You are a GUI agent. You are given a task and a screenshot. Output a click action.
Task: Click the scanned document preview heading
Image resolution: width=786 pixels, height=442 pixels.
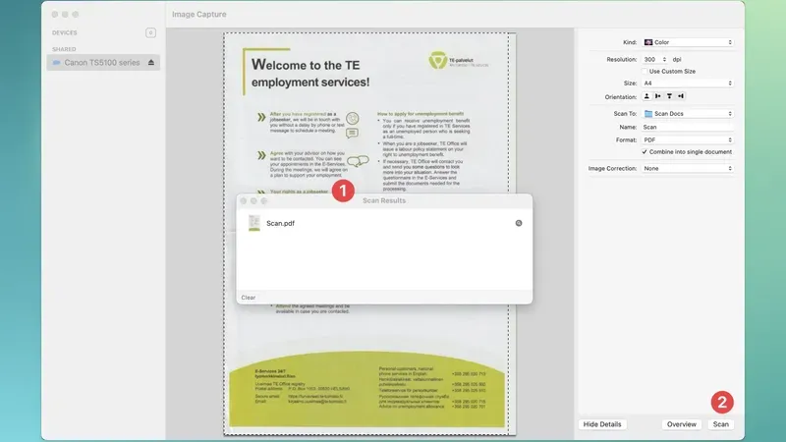310,73
